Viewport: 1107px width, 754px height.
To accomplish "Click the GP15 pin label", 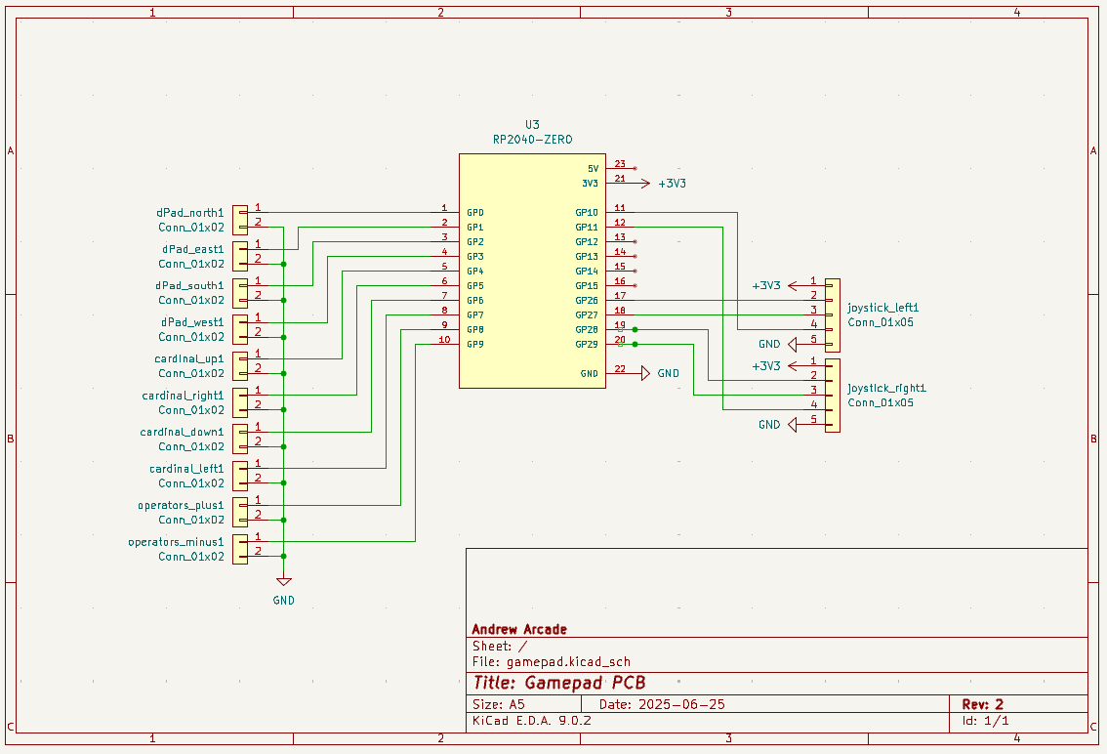I will (x=587, y=285).
